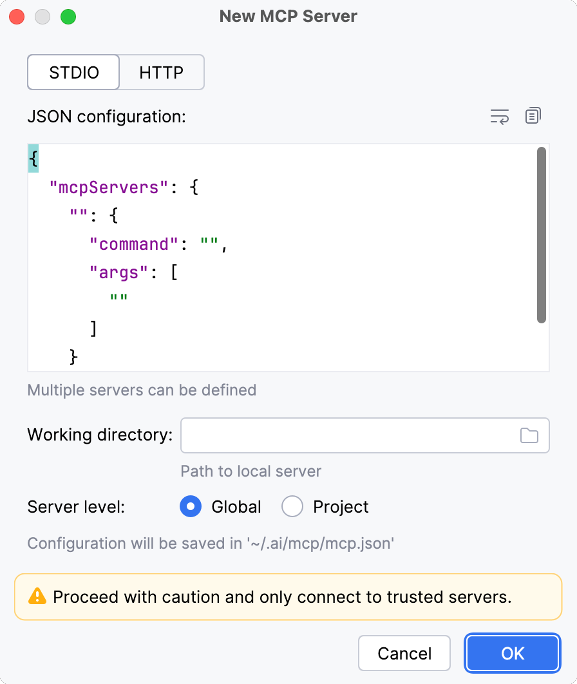The image size is (577, 684).
Task: Enable soft-wrap in the JSON editor
Action: (x=499, y=117)
